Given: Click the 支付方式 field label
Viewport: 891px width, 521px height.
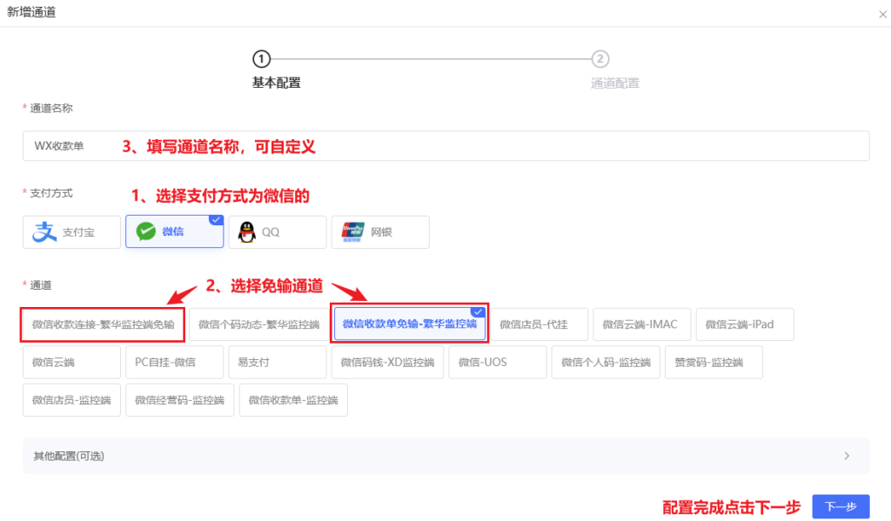Looking at the screenshot, I should point(51,193).
